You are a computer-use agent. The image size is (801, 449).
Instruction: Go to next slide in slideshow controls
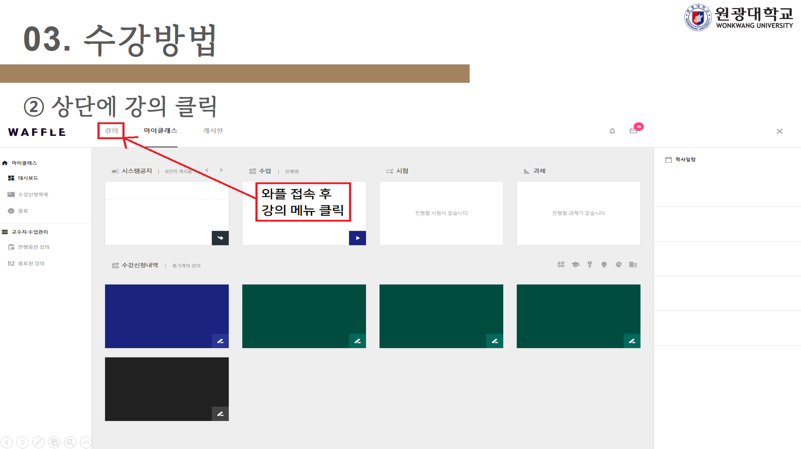coord(23,442)
